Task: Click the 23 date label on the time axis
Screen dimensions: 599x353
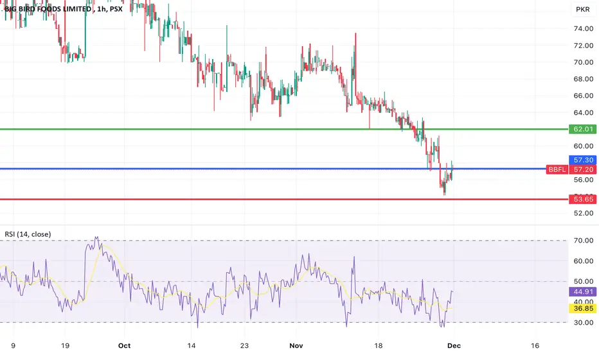Action: [x=244, y=346]
